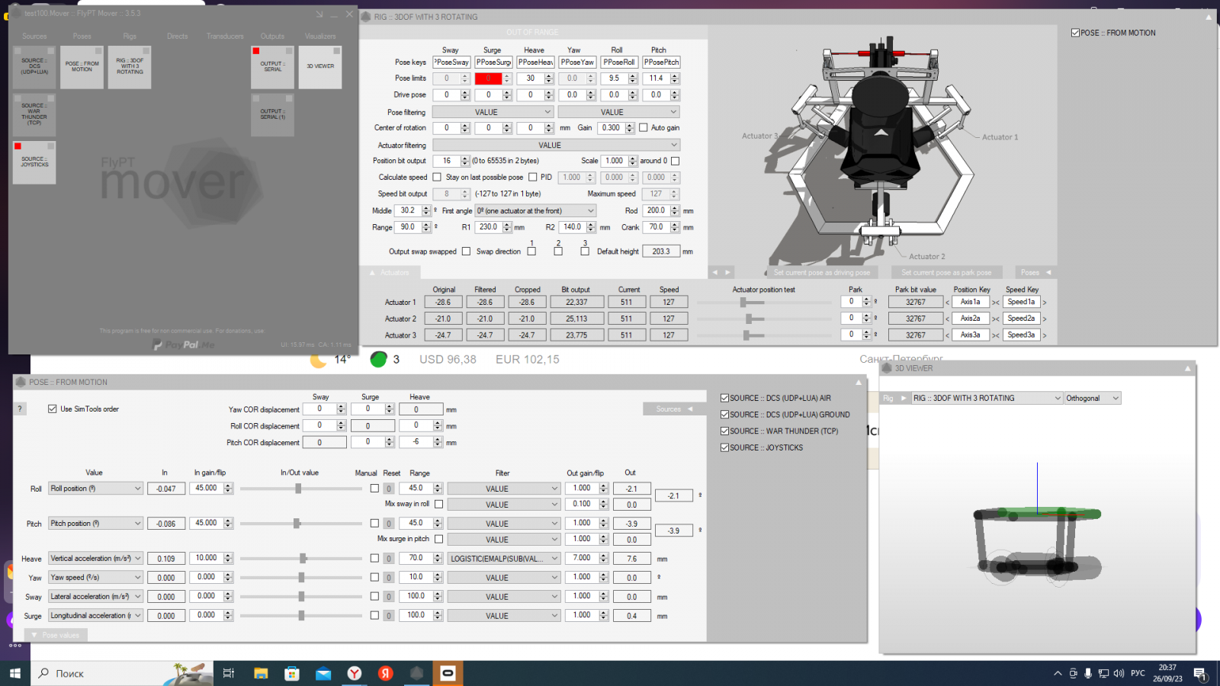Collapse the 3D VIEWER window triangle

[x=1187, y=368]
